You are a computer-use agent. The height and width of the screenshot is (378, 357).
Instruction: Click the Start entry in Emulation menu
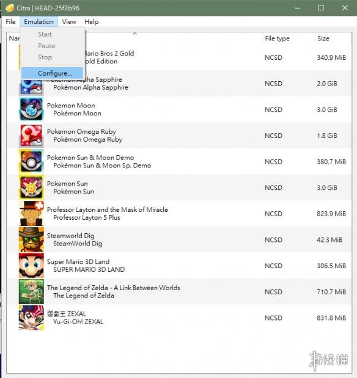(45, 34)
